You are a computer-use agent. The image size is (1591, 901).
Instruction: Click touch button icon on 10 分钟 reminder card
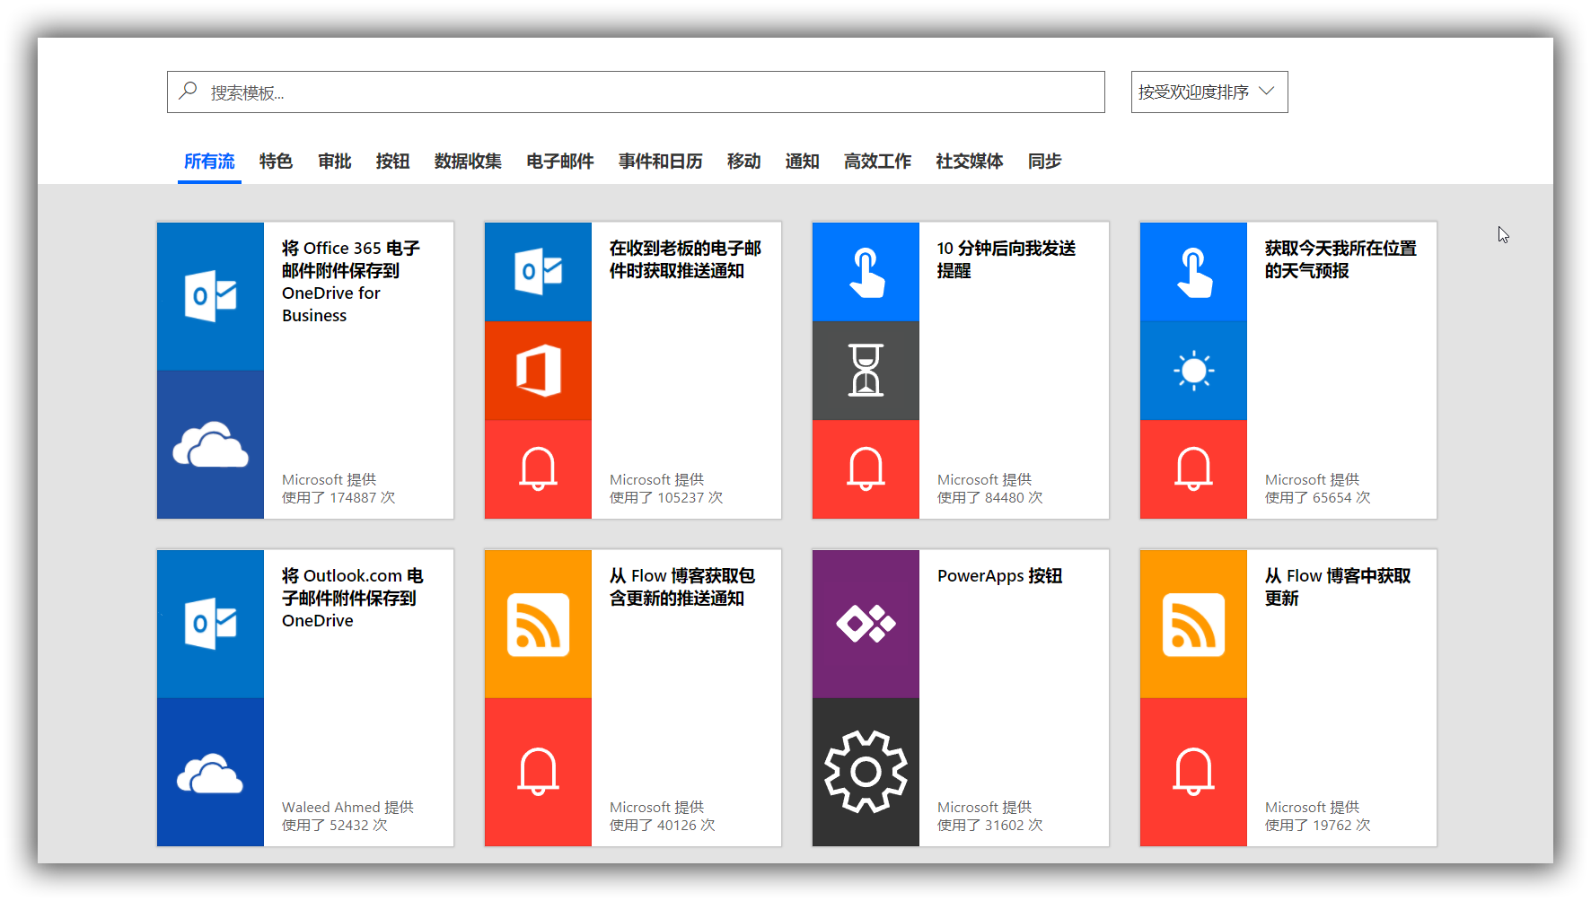(866, 271)
